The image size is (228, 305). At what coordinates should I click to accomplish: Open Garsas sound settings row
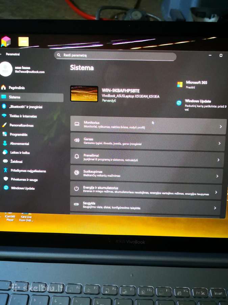148,142
